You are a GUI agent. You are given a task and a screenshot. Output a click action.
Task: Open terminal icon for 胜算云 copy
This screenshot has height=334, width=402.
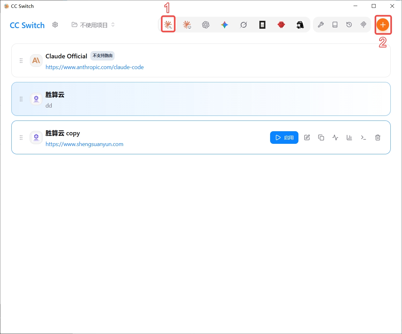[364, 138]
